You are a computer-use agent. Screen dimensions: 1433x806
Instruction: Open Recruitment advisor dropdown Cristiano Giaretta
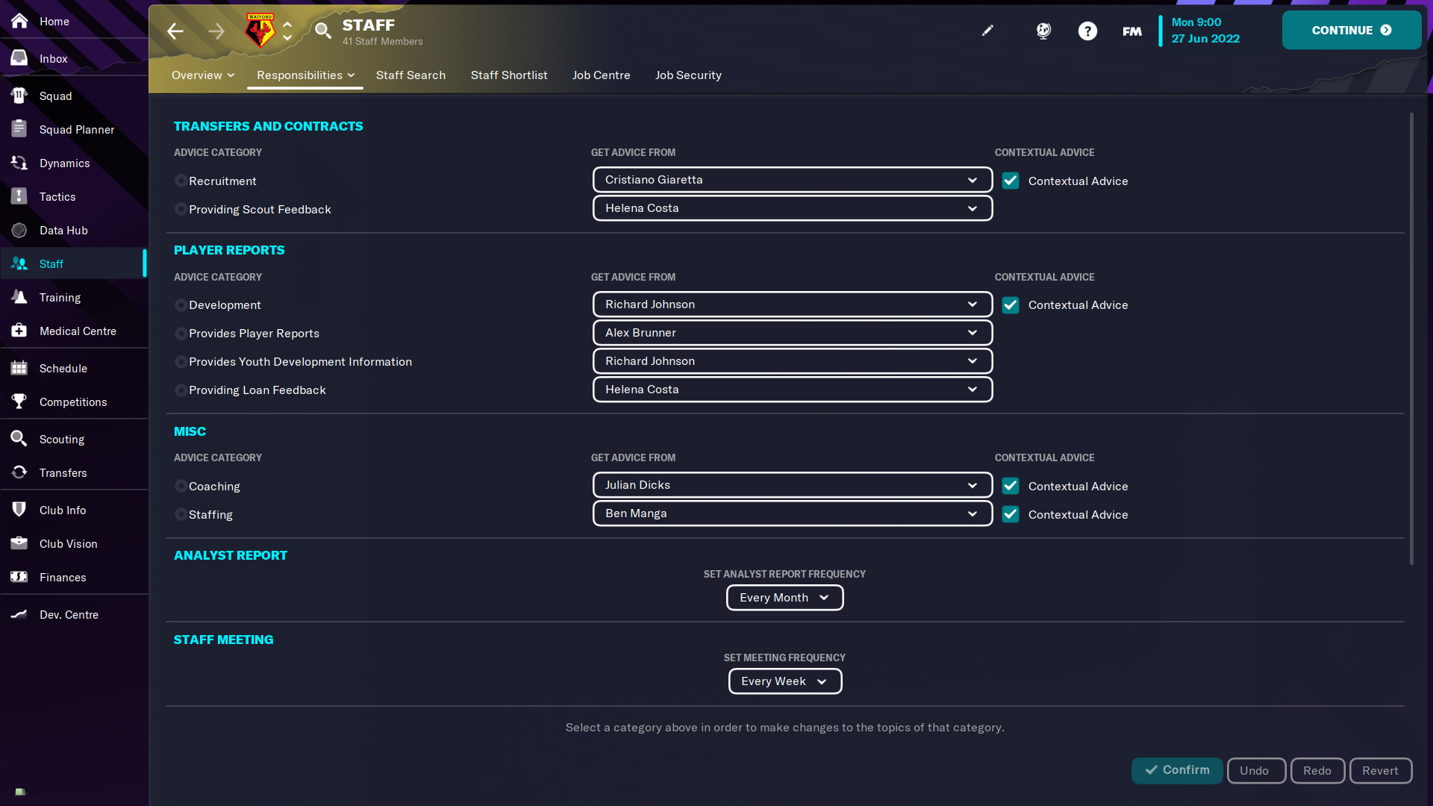[x=792, y=180]
